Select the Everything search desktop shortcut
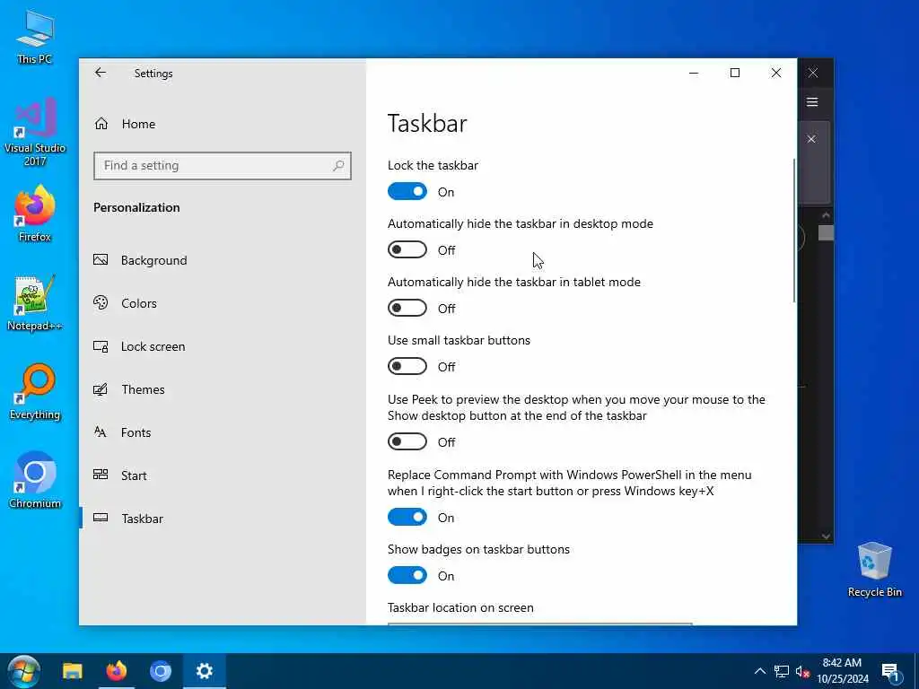 [x=35, y=392]
